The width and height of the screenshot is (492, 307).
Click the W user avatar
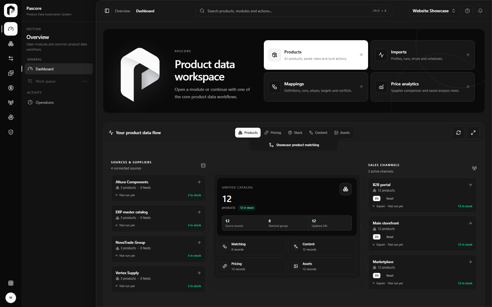click(x=11, y=298)
